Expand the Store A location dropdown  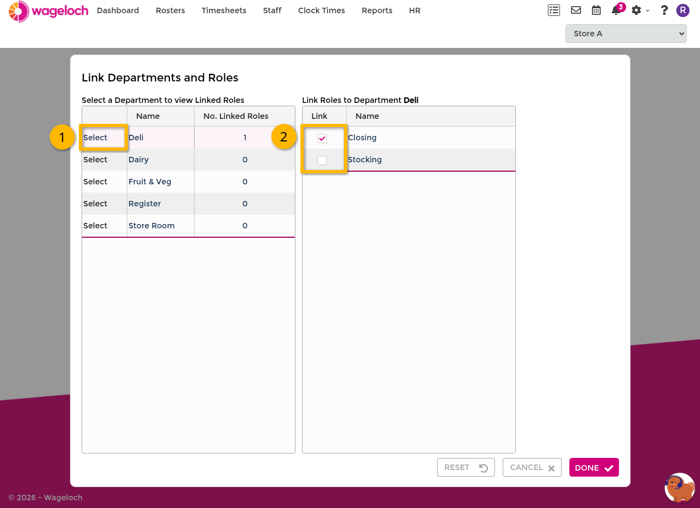point(626,34)
